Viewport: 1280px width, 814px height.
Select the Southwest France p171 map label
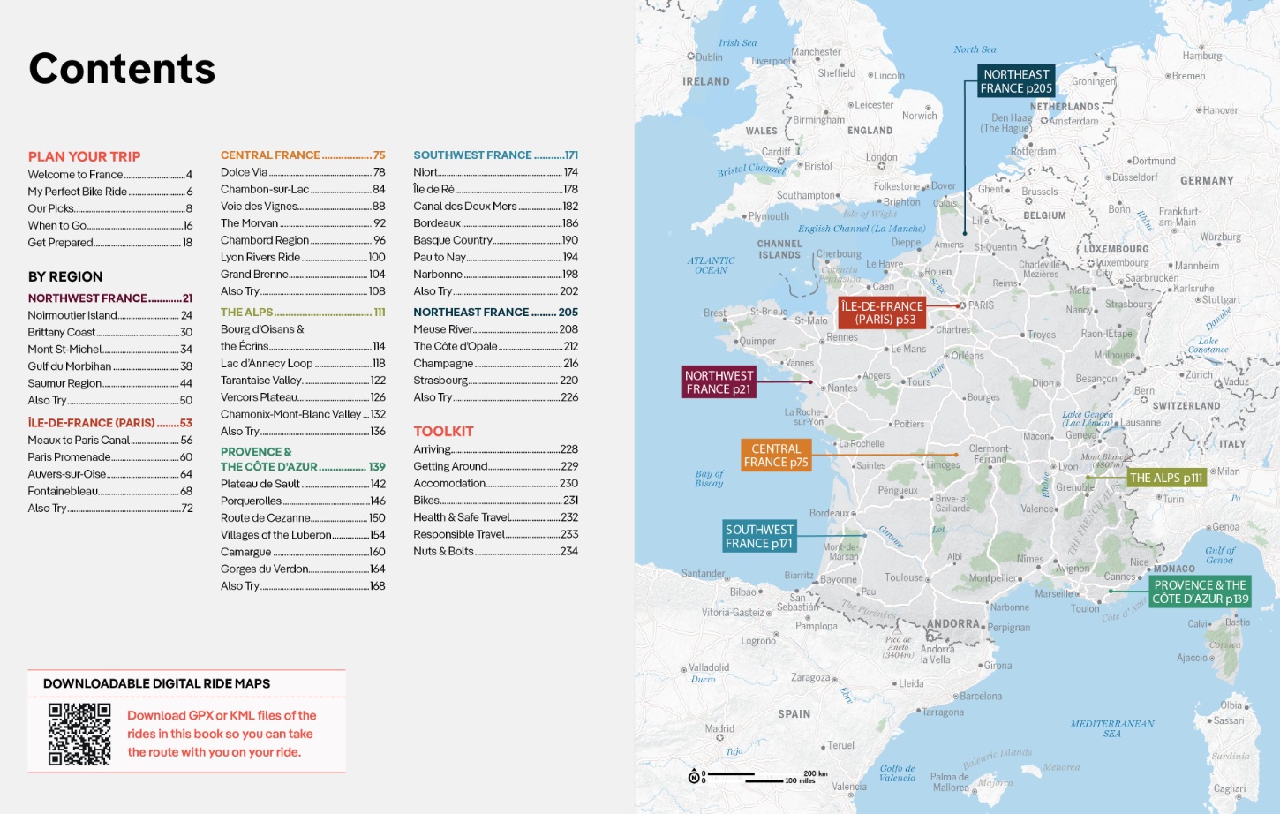(759, 537)
